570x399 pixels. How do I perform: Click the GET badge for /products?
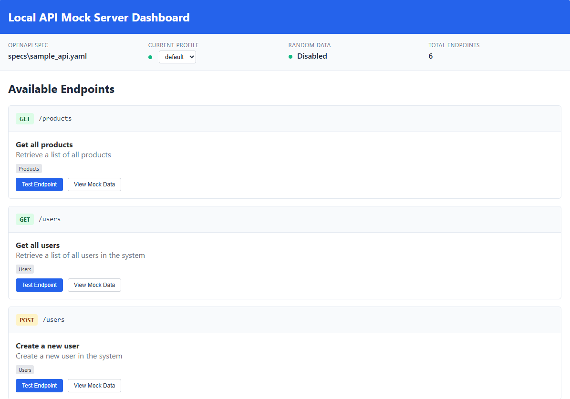pyautogui.click(x=25, y=119)
